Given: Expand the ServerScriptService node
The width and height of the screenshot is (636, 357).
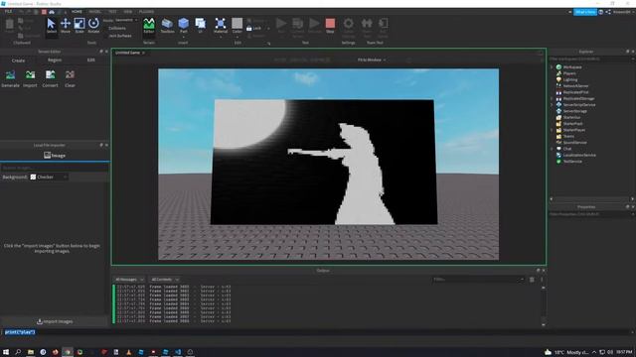Looking at the screenshot, I should 552,105.
